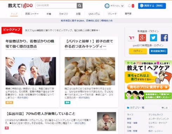Click the ゲストさん user name label
The image size is (172, 134).
115,6
